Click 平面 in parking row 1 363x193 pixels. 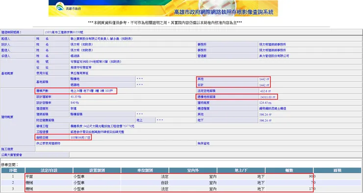click(x=29, y=177)
